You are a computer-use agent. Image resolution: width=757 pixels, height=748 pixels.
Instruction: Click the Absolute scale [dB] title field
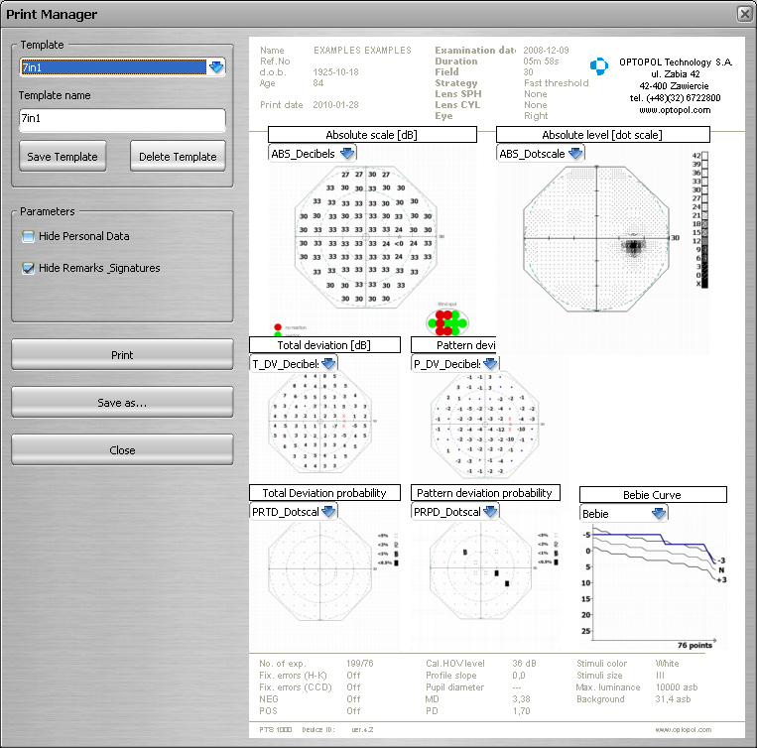click(372, 135)
